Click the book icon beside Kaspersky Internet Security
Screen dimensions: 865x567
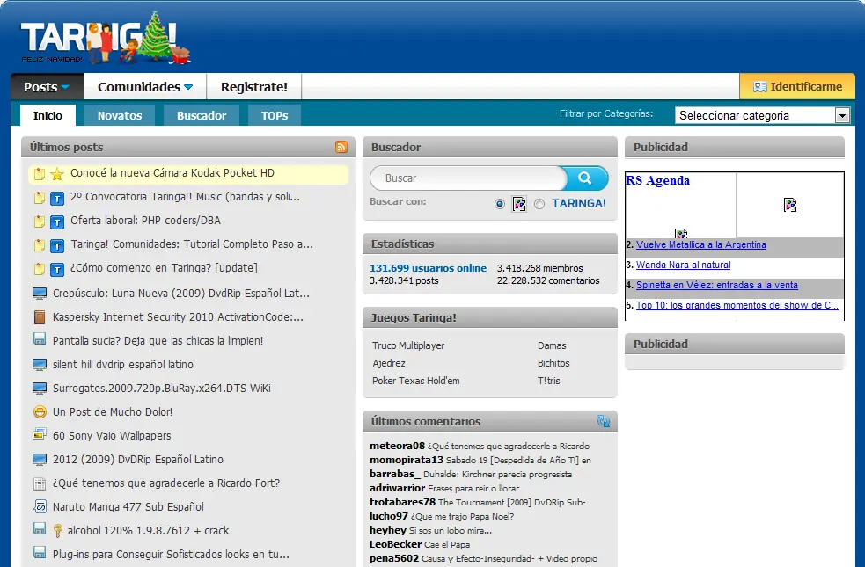coord(40,316)
